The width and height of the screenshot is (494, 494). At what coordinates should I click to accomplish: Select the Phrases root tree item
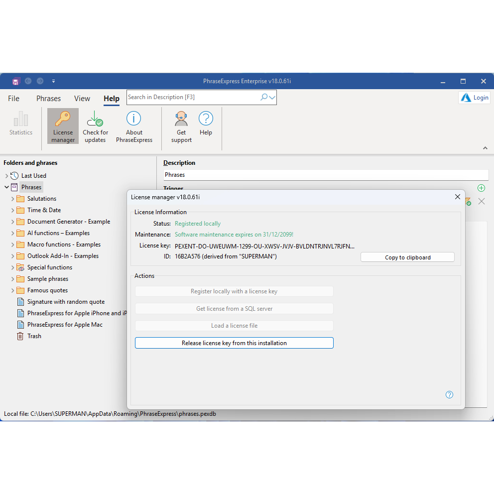pos(31,187)
